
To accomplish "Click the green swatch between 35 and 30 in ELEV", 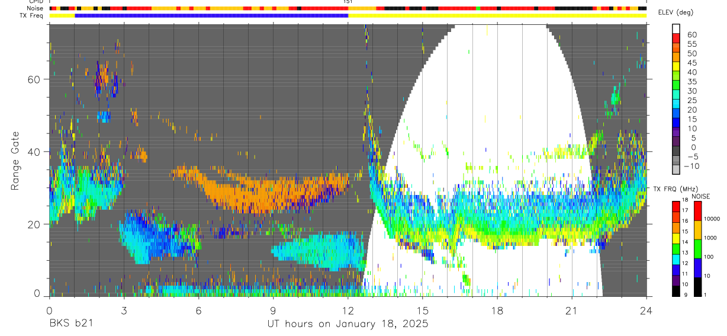I will pyautogui.click(x=677, y=86).
